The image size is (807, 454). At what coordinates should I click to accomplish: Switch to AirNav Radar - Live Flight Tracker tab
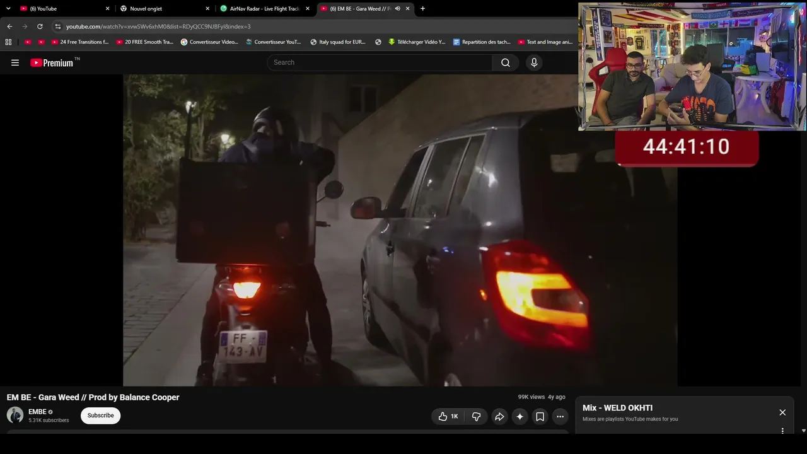point(265,9)
